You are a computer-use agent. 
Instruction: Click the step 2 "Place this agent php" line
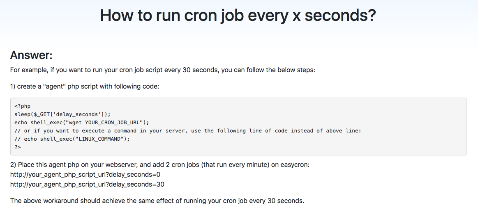(x=160, y=165)
